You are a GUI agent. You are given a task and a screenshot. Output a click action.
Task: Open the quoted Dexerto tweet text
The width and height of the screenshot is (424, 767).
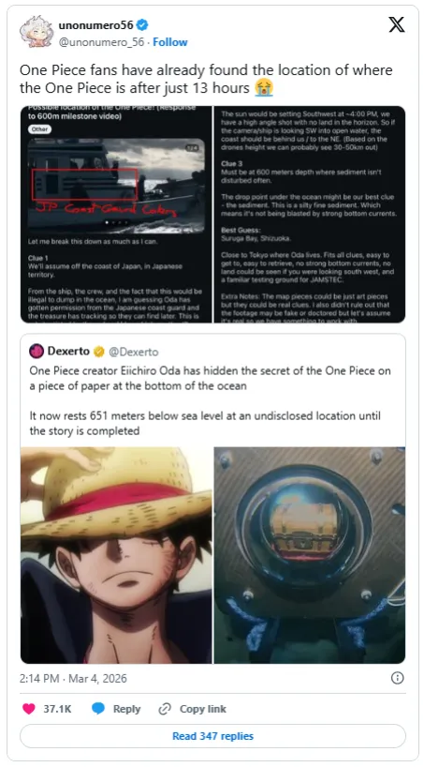click(x=210, y=400)
